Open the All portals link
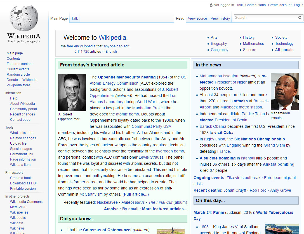Screen dimensions: 304x234 point(284,50)
